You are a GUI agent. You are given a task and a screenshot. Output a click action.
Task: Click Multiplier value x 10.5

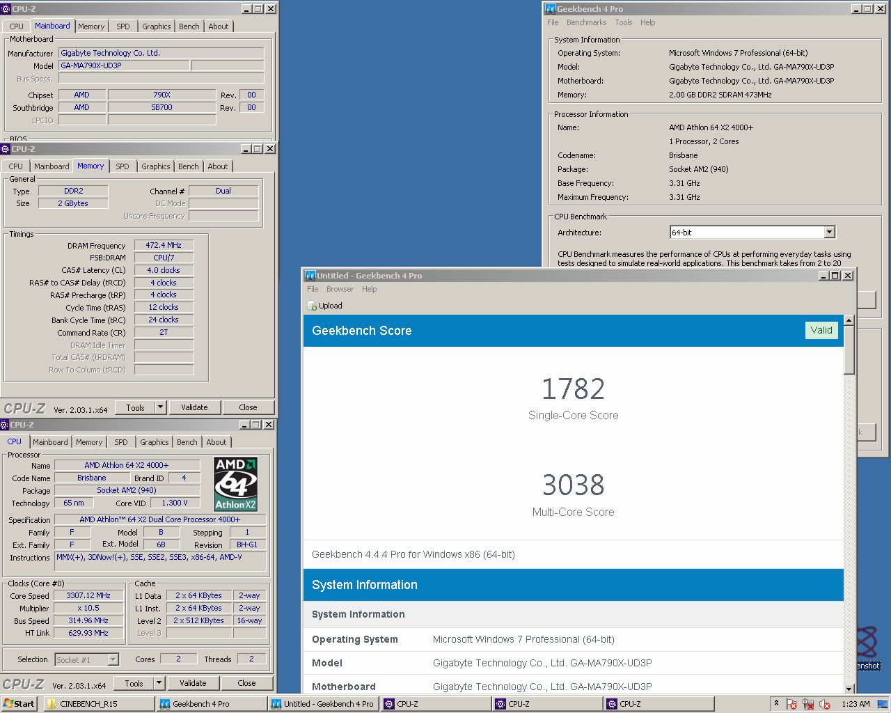88,608
